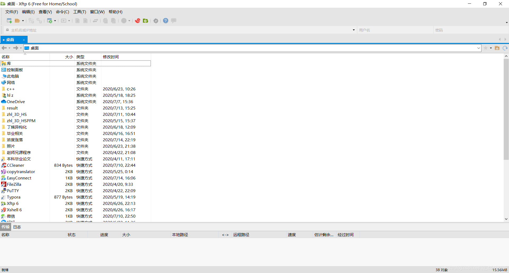
Task: Open Options with the gear icon
Action: 156,21
